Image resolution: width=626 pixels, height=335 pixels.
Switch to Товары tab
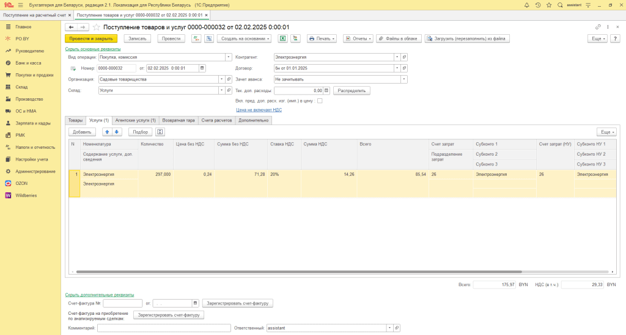[x=75, y=120]
